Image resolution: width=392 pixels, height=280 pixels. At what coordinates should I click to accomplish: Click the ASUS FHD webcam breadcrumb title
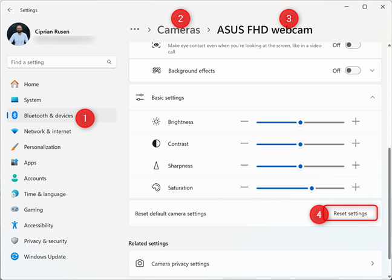pos(264,30)
